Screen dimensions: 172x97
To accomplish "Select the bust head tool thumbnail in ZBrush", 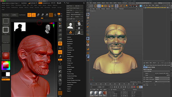I will click(71, 27).
